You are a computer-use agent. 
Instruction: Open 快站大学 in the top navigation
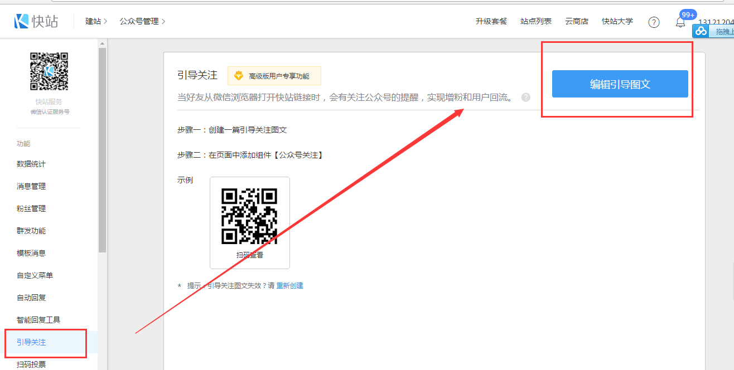pos(617,21)
